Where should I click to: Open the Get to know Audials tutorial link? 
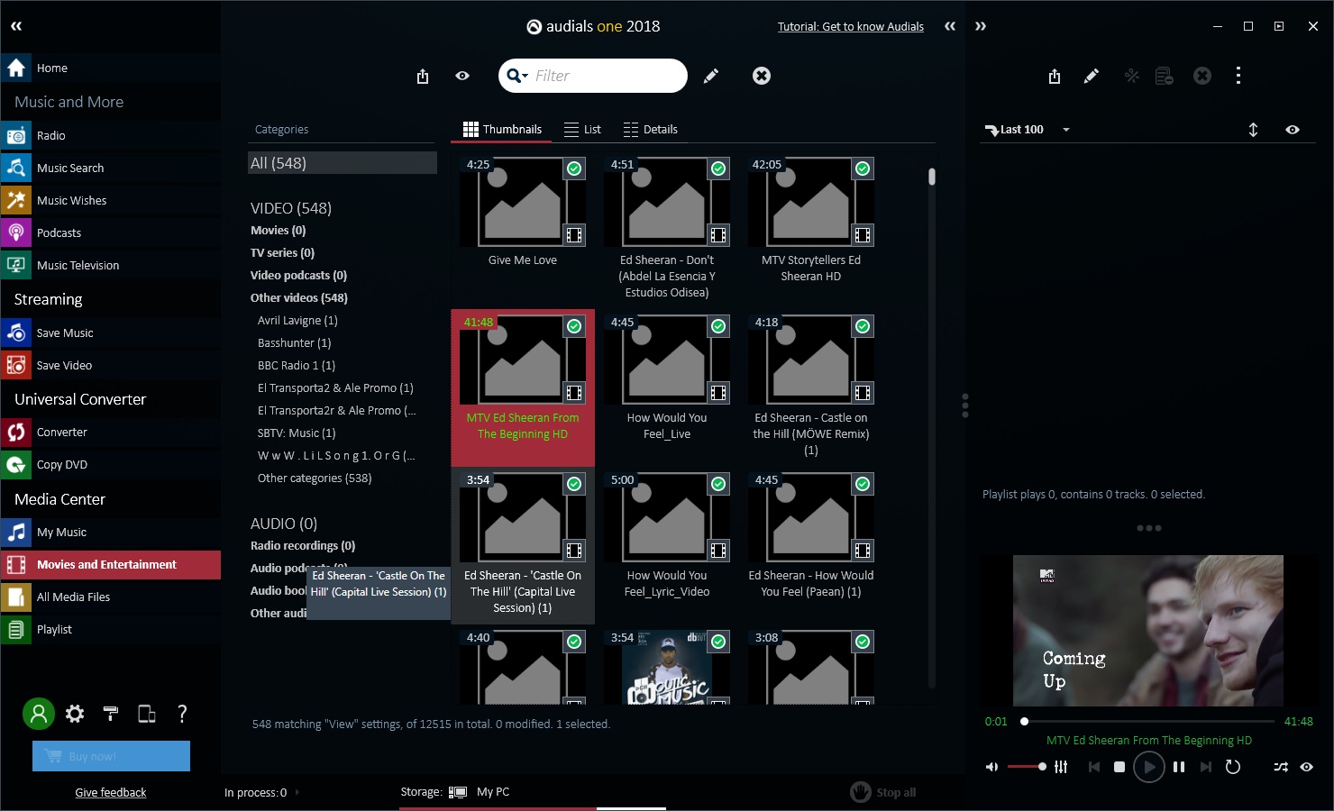(x=851, y=26)
